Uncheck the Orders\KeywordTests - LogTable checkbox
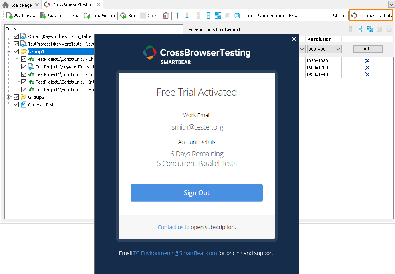This screenshot has width=395, height=274. click(x=16, y=36)
